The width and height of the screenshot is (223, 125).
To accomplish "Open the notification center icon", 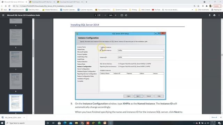I will pyautogui.click(x=220, y=123).
